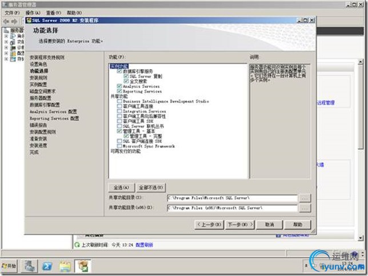Select the 功能 node icon in Server Manager tree

click(x=13, y=42)
